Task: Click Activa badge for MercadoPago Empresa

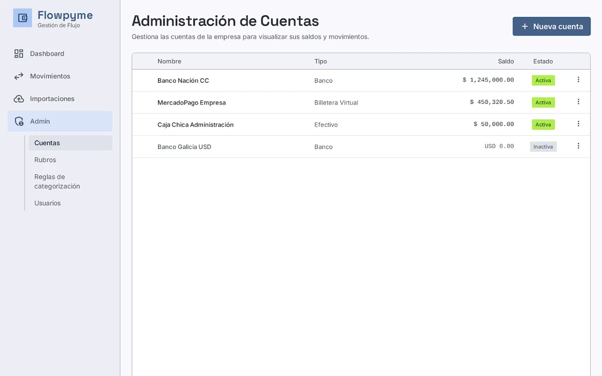Action: (x=543, y=102)
